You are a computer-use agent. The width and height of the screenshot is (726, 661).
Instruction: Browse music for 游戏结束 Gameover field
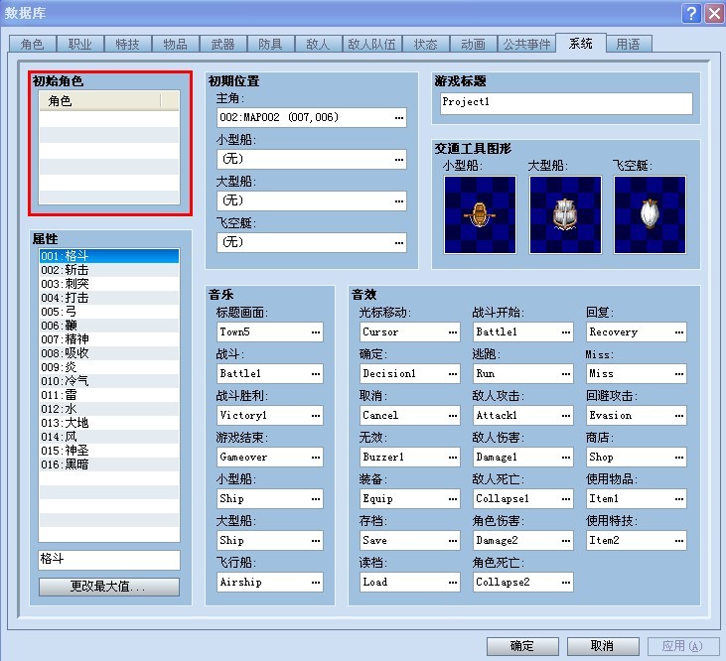point(315,457)
